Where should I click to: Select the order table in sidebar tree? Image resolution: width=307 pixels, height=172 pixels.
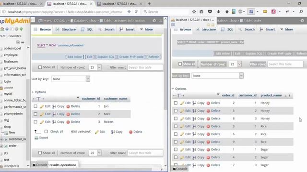[x=12, y=146]
